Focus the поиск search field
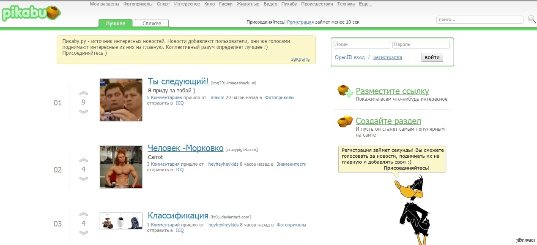 pos(479,19)
